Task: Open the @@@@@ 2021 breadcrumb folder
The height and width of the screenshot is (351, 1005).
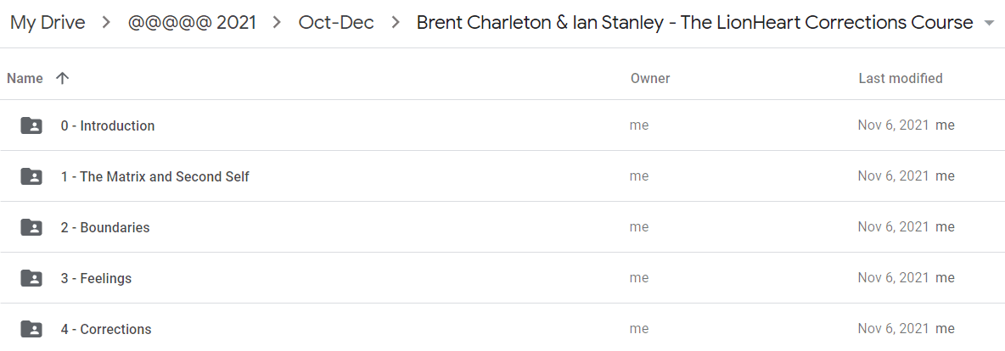Action: 192,23
